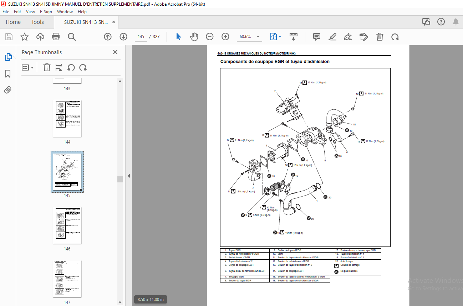Open the Help menu
Viewport: 463px width, 306px height.
82,11
